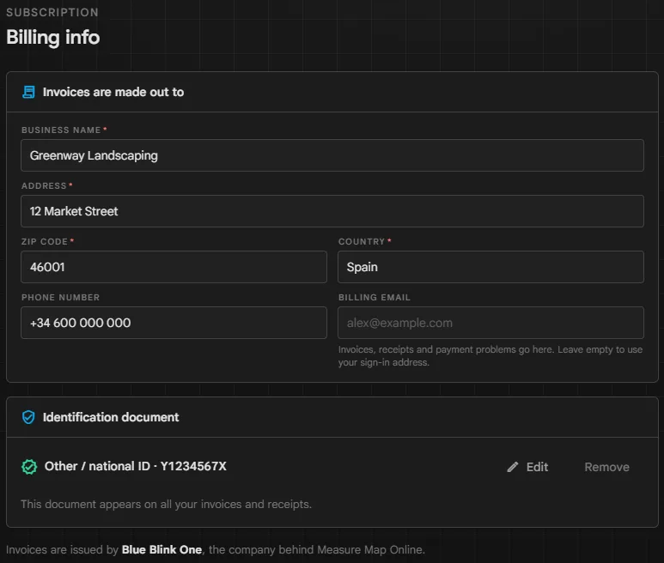
Task: Click the 'BILLING EMAIL' field label
Action: click(x=375, y=297)
